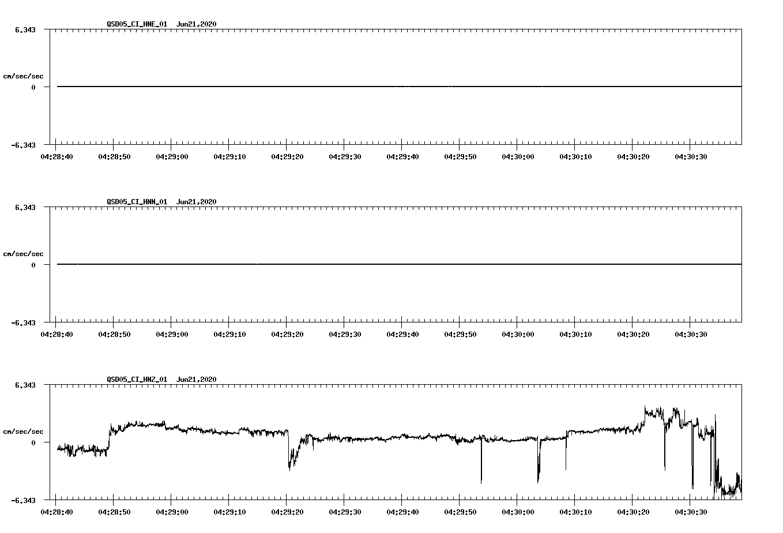783x533 pixels.
Task: Click the 04:30:30 time label under HNZ plot
Action: tap(691, 512)
